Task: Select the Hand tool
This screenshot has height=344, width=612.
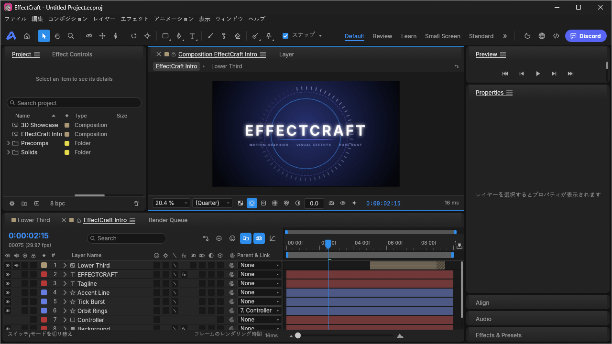Action: coord(57,36)
